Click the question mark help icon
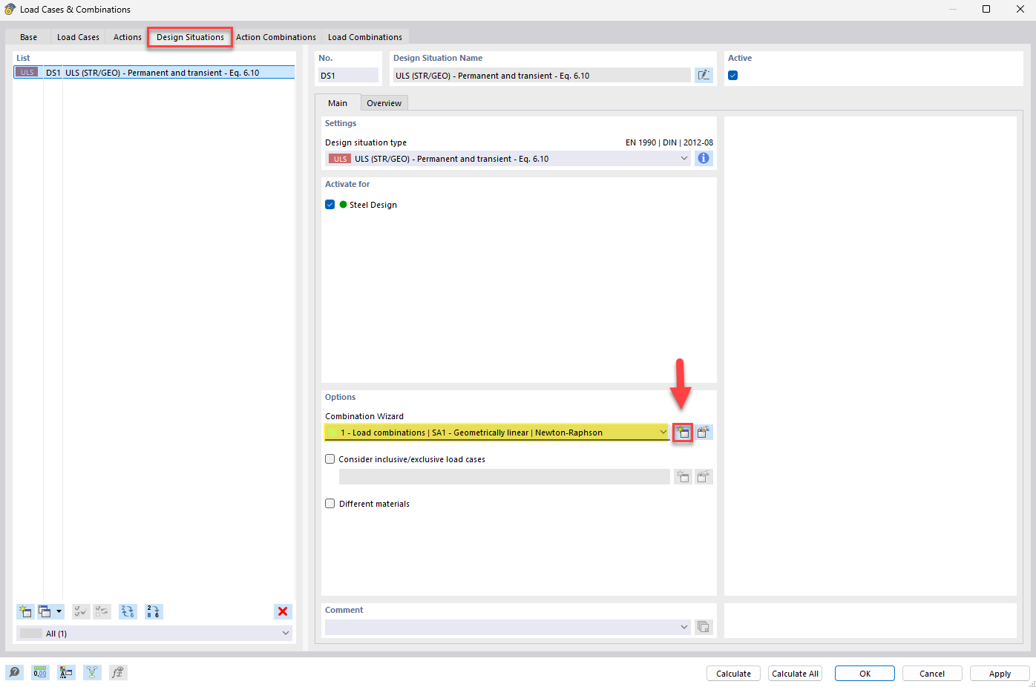The height and width of the screenshot is (687, 1036). click(x=14, y=672)
